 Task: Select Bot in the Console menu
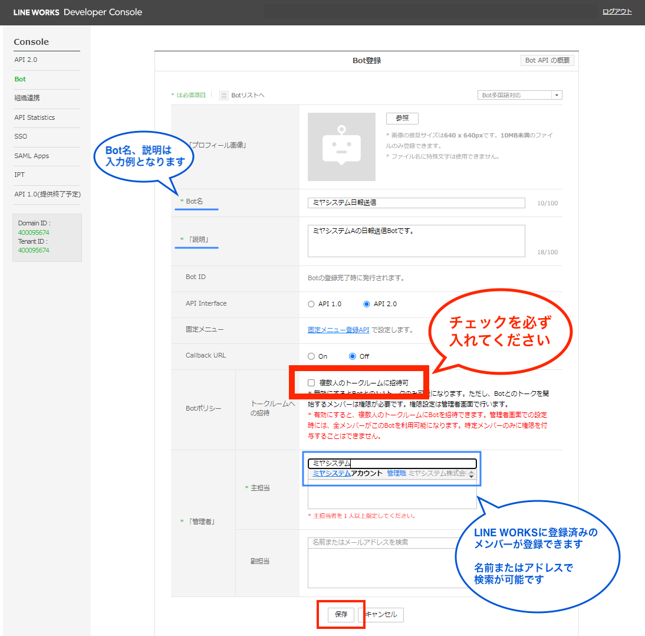(x=19, y=79)
